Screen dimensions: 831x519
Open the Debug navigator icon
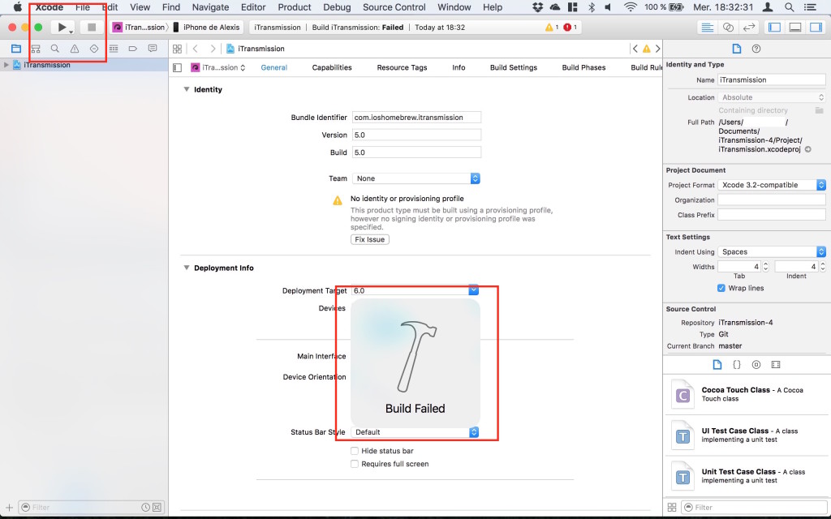tap(114, 49)
